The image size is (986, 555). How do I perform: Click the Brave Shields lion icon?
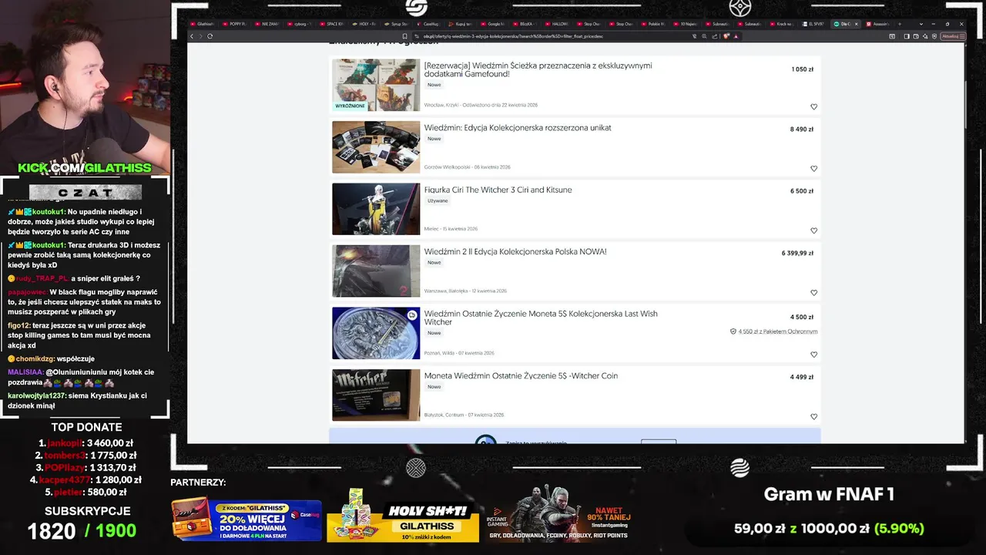coord(726,36)
